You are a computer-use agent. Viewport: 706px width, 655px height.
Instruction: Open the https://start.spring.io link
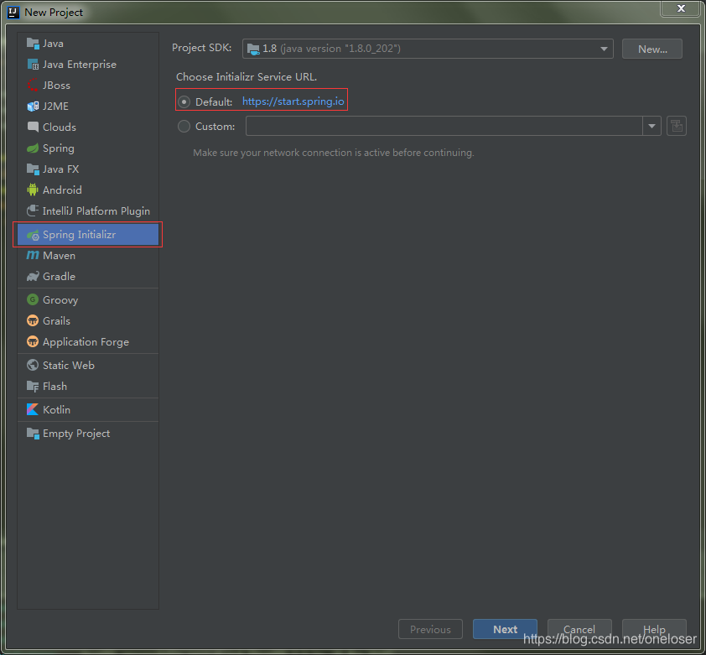click(293, 101)
